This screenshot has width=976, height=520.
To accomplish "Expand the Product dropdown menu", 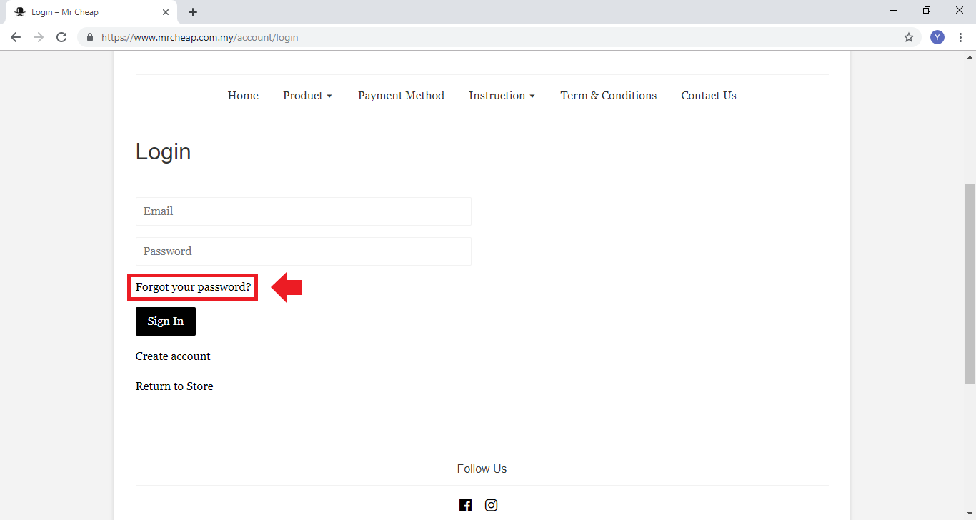I will pos(308,96).
